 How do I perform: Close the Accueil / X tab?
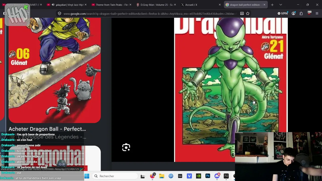(x=220, y=5)
